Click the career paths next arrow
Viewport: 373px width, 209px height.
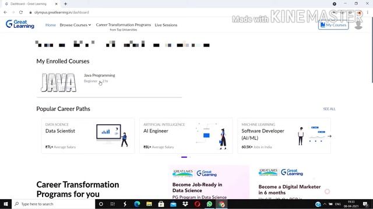coord(329,136)
